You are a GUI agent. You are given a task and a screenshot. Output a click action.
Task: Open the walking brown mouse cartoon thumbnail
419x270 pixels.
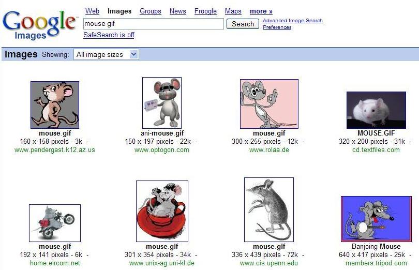tap(55, 105)
